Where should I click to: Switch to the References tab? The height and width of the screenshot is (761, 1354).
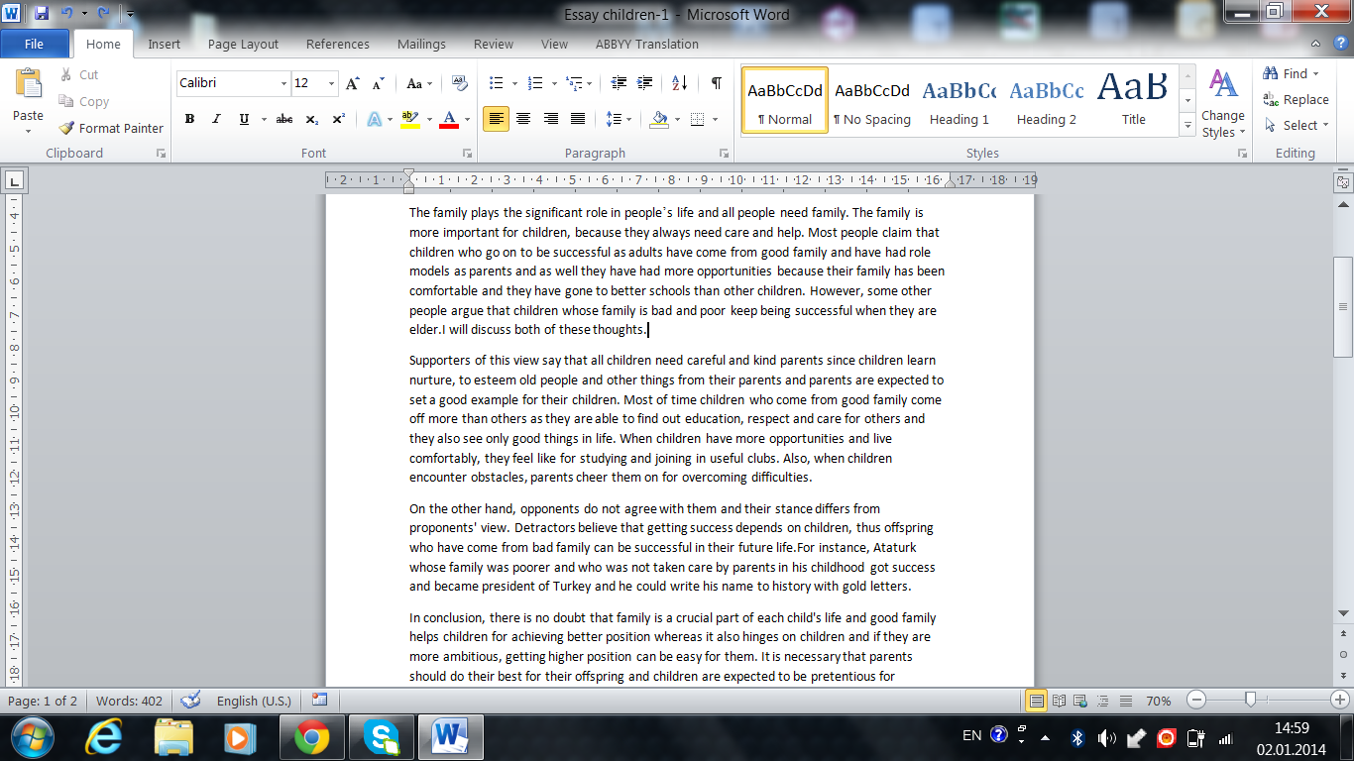point(338,44)
